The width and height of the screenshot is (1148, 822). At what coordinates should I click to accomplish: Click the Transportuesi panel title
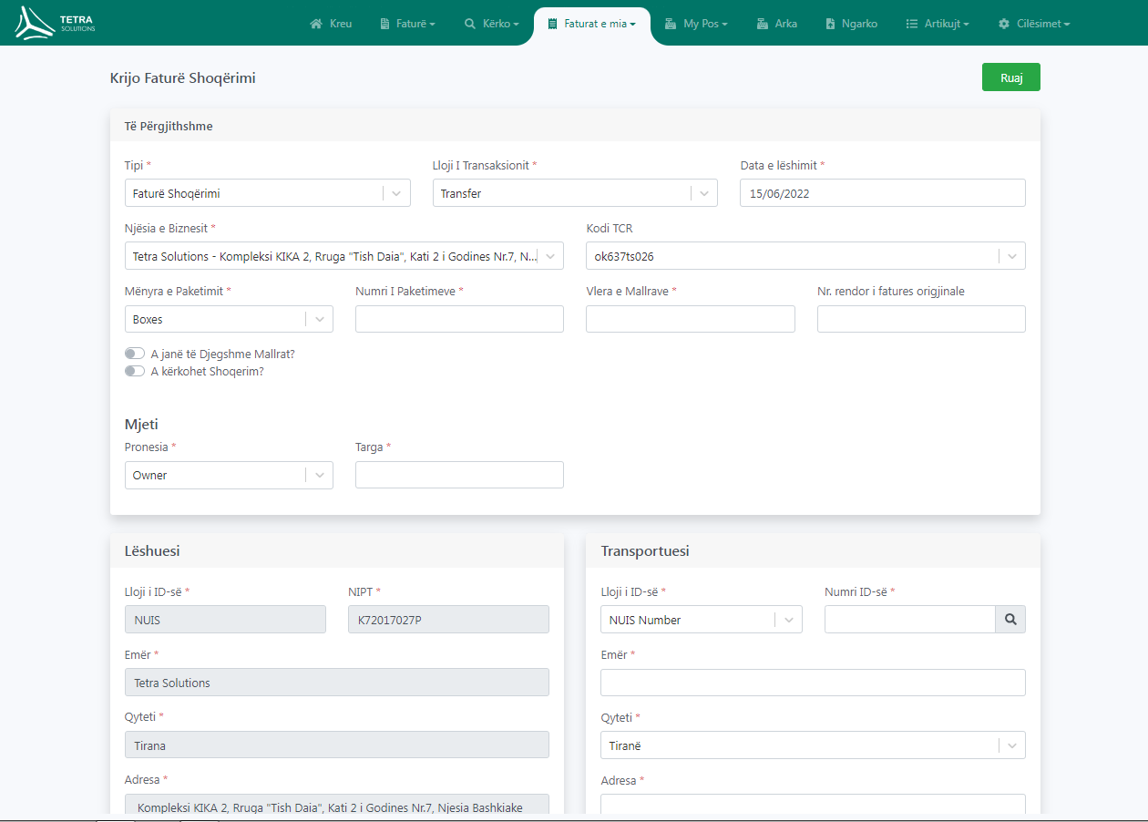(645, 551)
